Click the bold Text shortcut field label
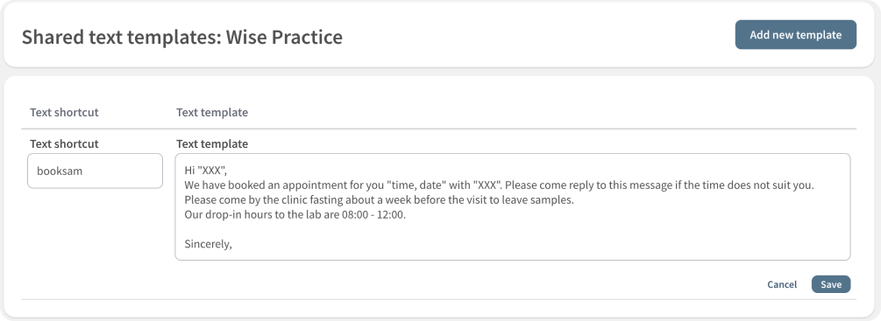 point(64,143)
